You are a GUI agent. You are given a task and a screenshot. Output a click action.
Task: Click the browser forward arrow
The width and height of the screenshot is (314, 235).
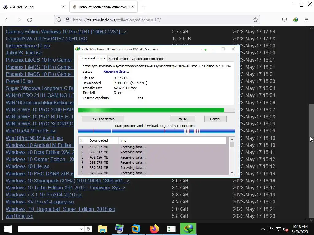[18, 20]
